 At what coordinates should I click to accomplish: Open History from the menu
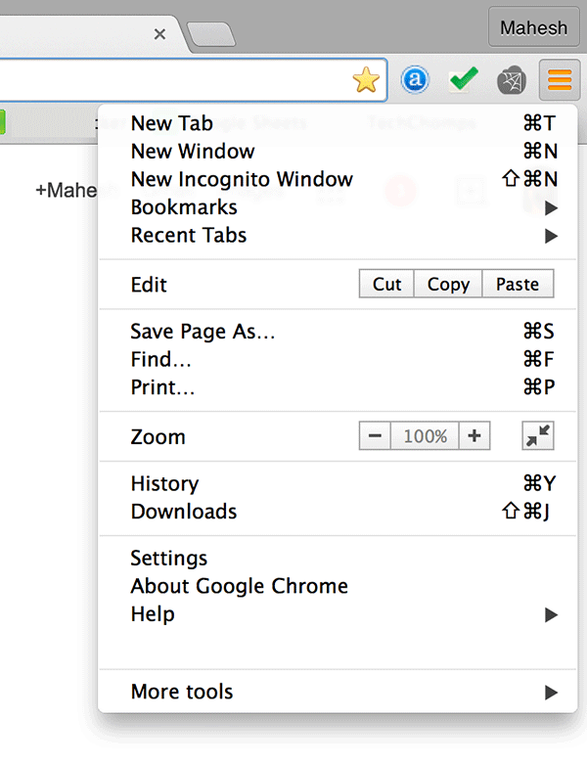click(x=338, y=483)
